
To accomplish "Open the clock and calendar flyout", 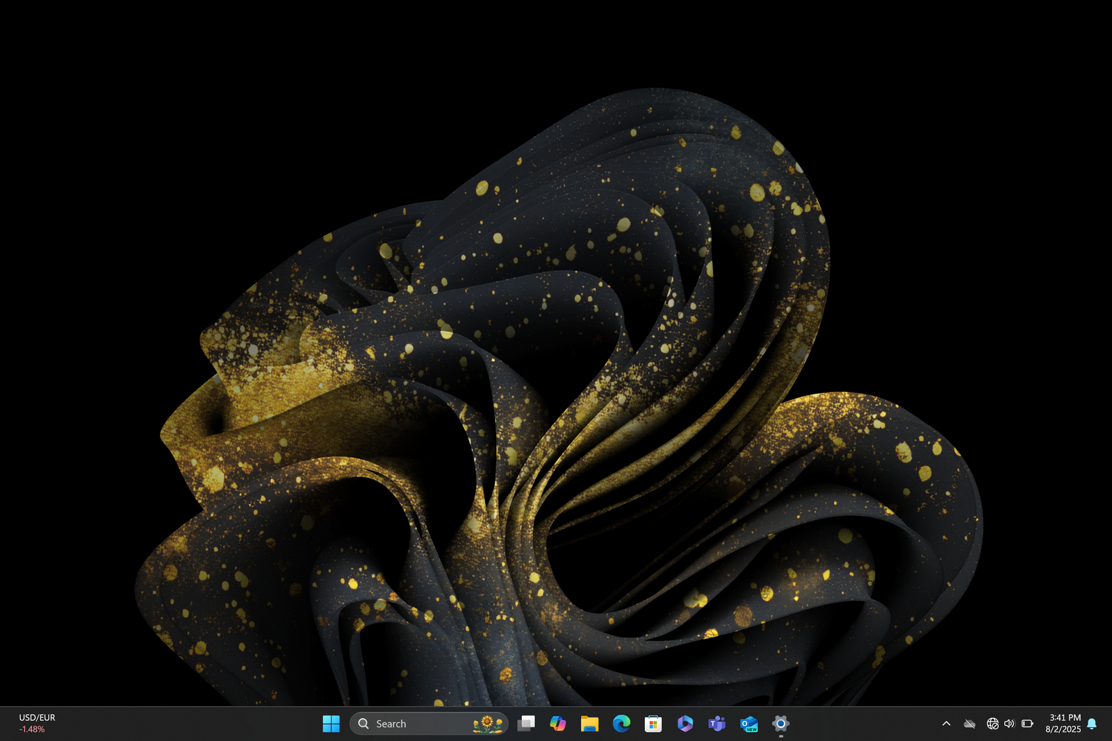I will click(1062, 723).
